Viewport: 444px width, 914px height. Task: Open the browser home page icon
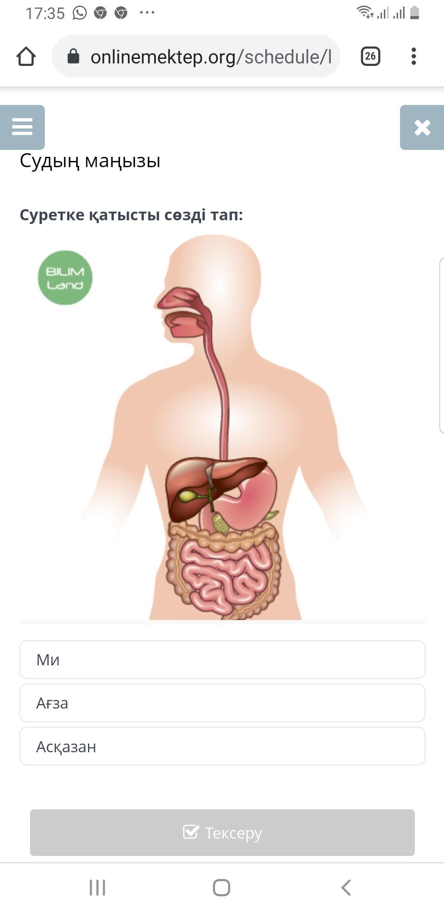(x=26, y=56)
